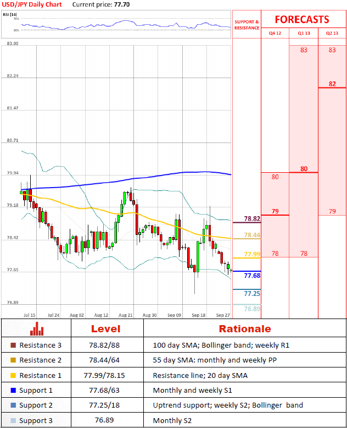Click the 'Support 1' row label

coord(36,391)
